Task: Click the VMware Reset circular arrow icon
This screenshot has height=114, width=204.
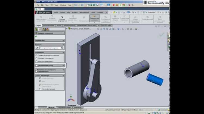Action: coord(123,5)
